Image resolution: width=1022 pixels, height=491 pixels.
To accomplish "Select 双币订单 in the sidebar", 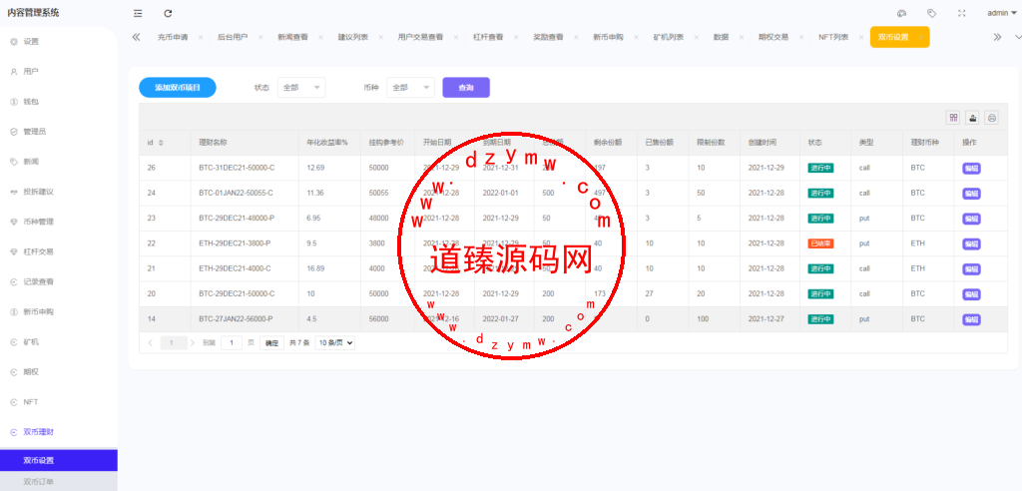I will pos(59,482).
